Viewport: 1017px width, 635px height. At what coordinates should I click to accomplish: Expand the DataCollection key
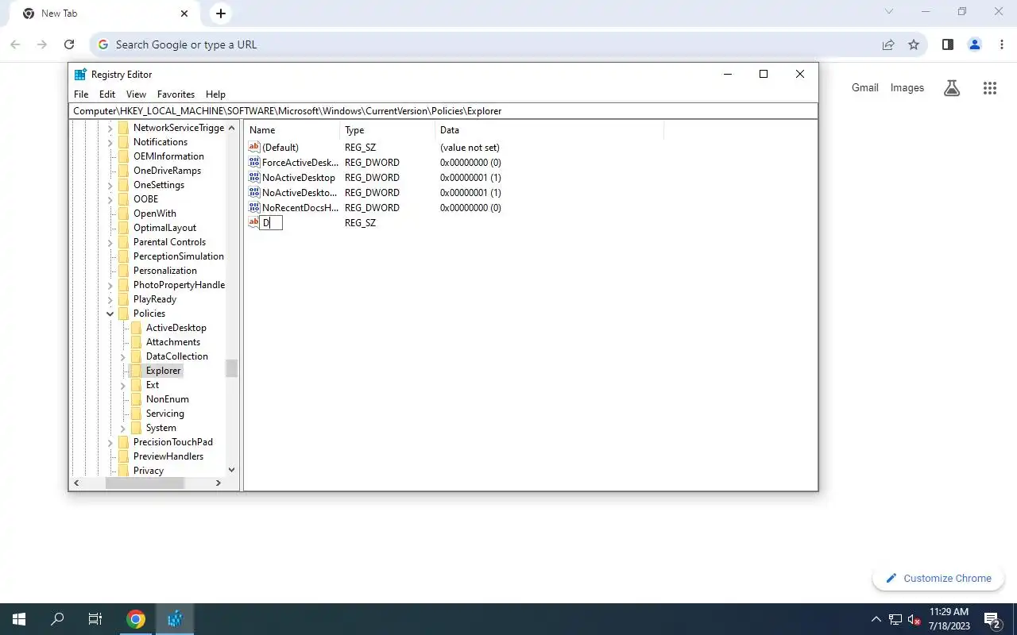123,356
